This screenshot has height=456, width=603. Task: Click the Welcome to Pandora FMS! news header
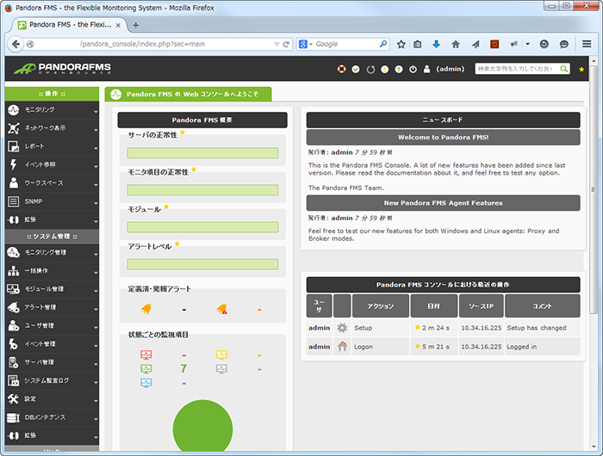(x=443, y=137)
